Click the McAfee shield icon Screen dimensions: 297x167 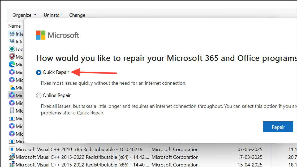(12, 57)
